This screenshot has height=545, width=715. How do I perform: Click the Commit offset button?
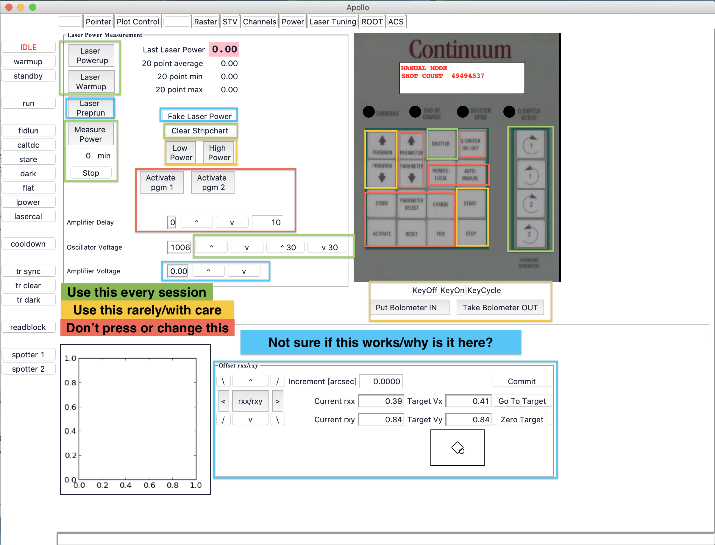(x=522, y=381)
